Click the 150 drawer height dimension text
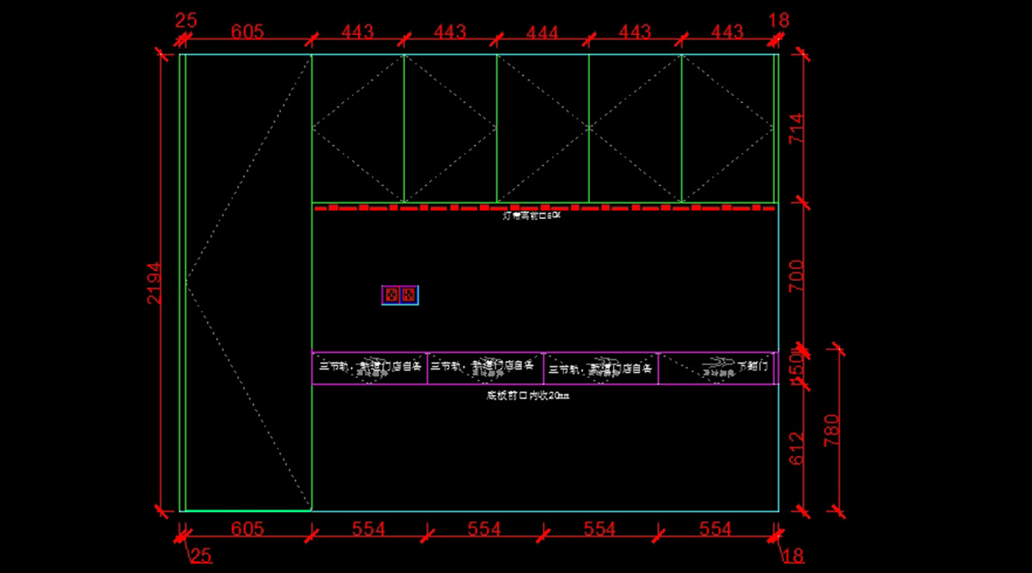This screenshot has width=1032, height=573. coord(796,368)
